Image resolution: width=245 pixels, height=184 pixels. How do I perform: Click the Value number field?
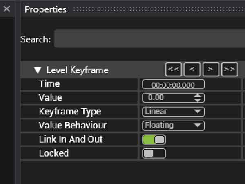pyautogui.click(x=167, y=98)
